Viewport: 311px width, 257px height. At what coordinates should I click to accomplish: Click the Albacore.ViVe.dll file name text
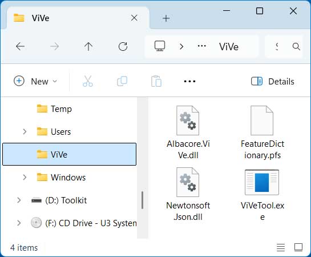188,150
